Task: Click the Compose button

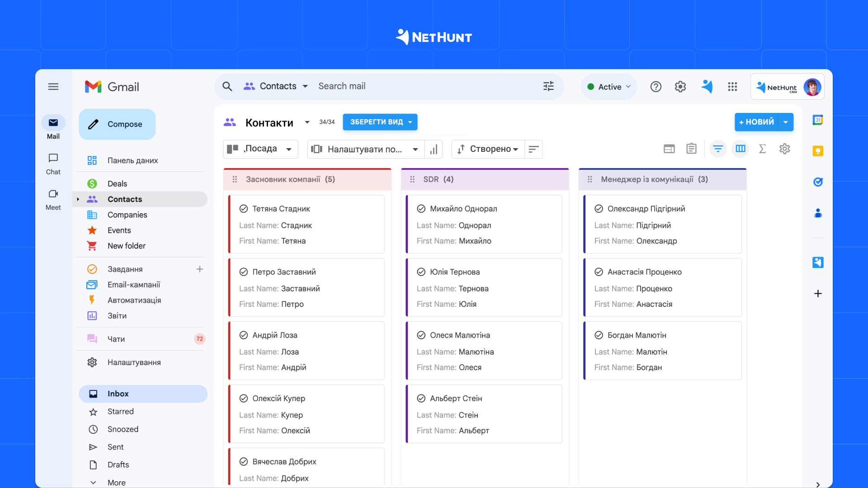Action: [117, 124]
